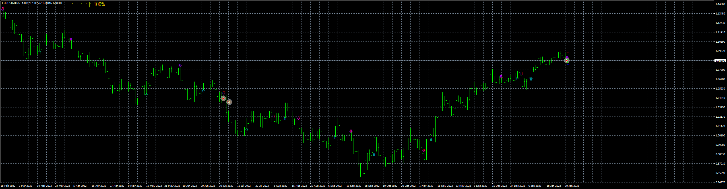Image resolution: width=727 pixels, height=189 pixels.
Task: Select the cyan buy arrow in early January 2023 near 1.0628
Action: (531, 79)
